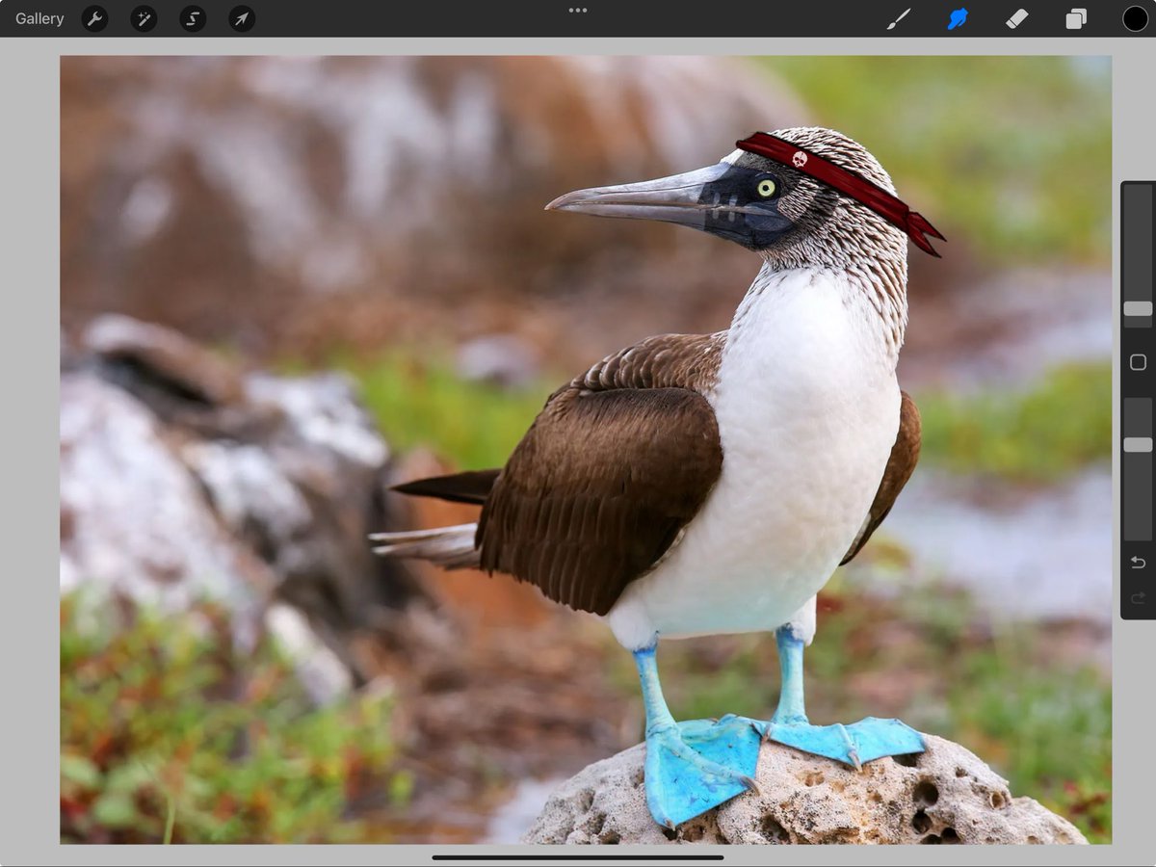Tap the home indicator bar
The height and width of the screenshot is (867, 1156).
click(x=578, y=856)
